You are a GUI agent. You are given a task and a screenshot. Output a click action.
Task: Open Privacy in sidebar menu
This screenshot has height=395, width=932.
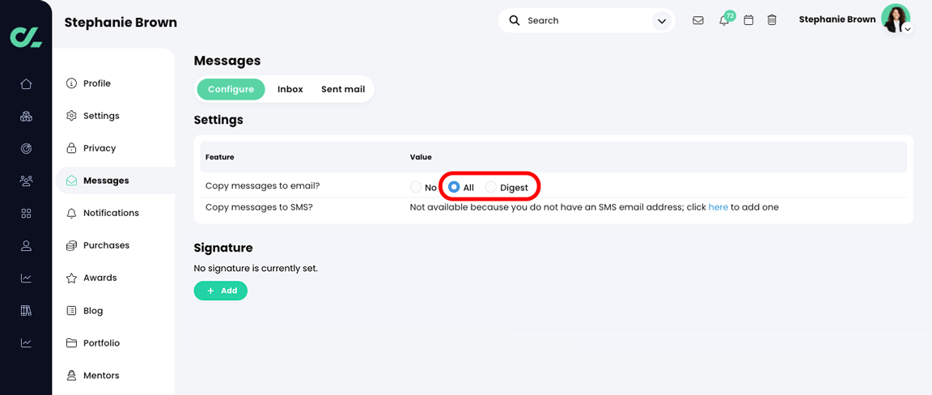click(x=100, y=148)
